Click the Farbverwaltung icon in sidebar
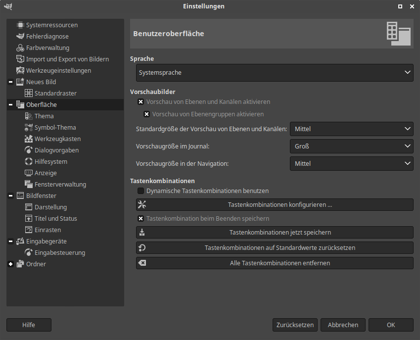 click(x=20, y=48)
